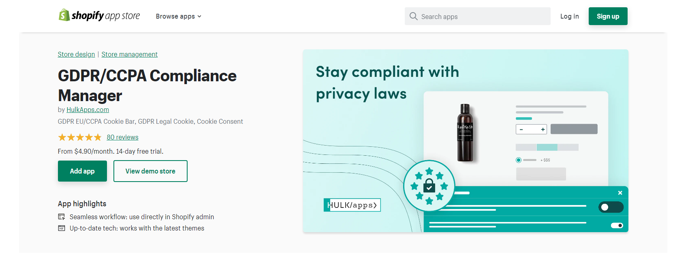Expand the Browse apps dropdown

pos(178,17)
